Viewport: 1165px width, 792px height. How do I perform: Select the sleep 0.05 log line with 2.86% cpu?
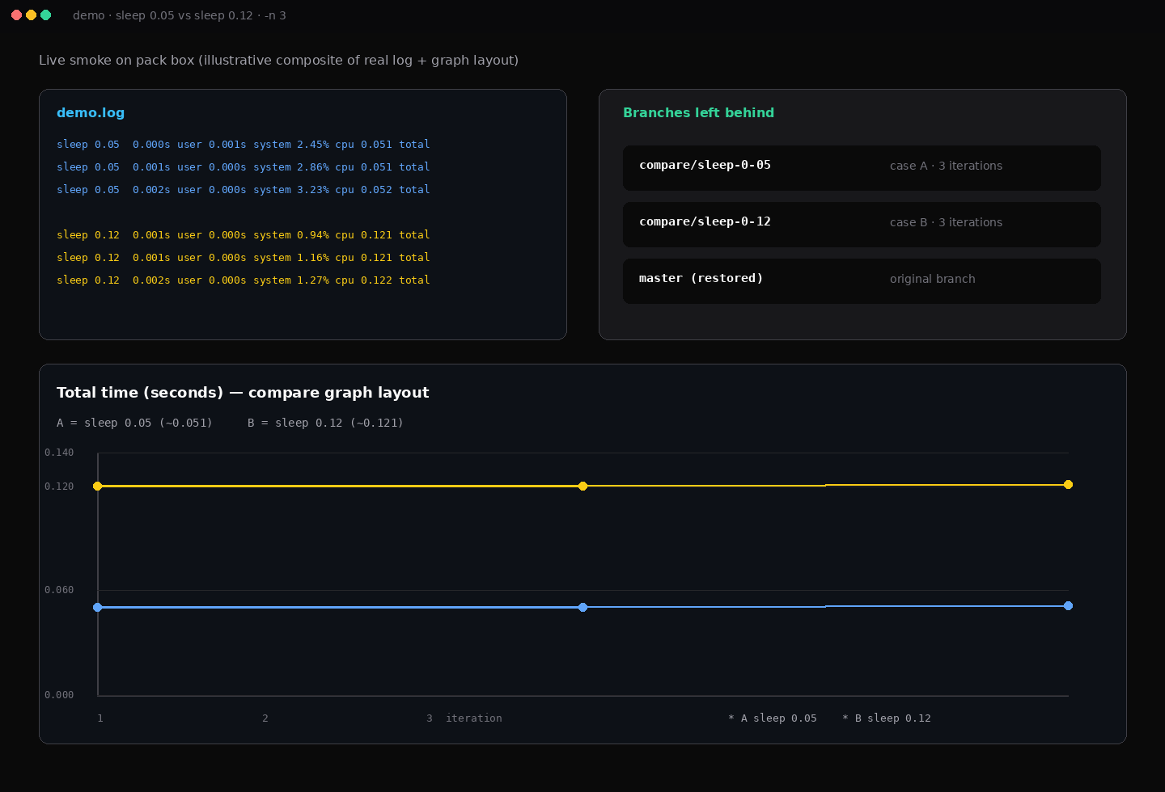(x=243, y=167)
